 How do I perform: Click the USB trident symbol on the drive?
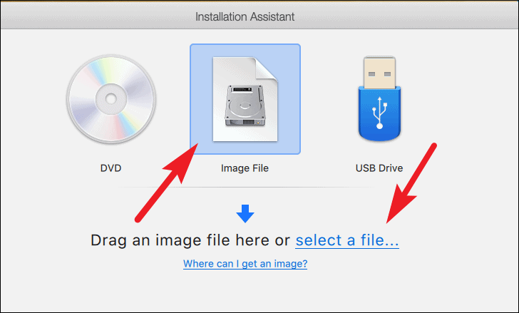click(x=380, y=113)
